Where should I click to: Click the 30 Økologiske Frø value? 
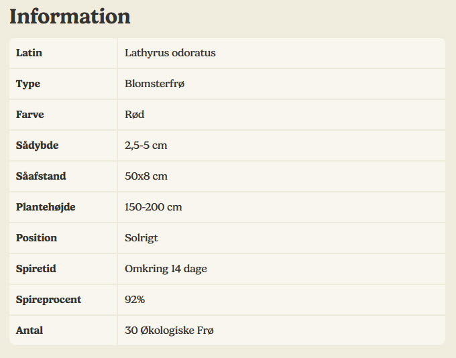[x=169, y=331]
